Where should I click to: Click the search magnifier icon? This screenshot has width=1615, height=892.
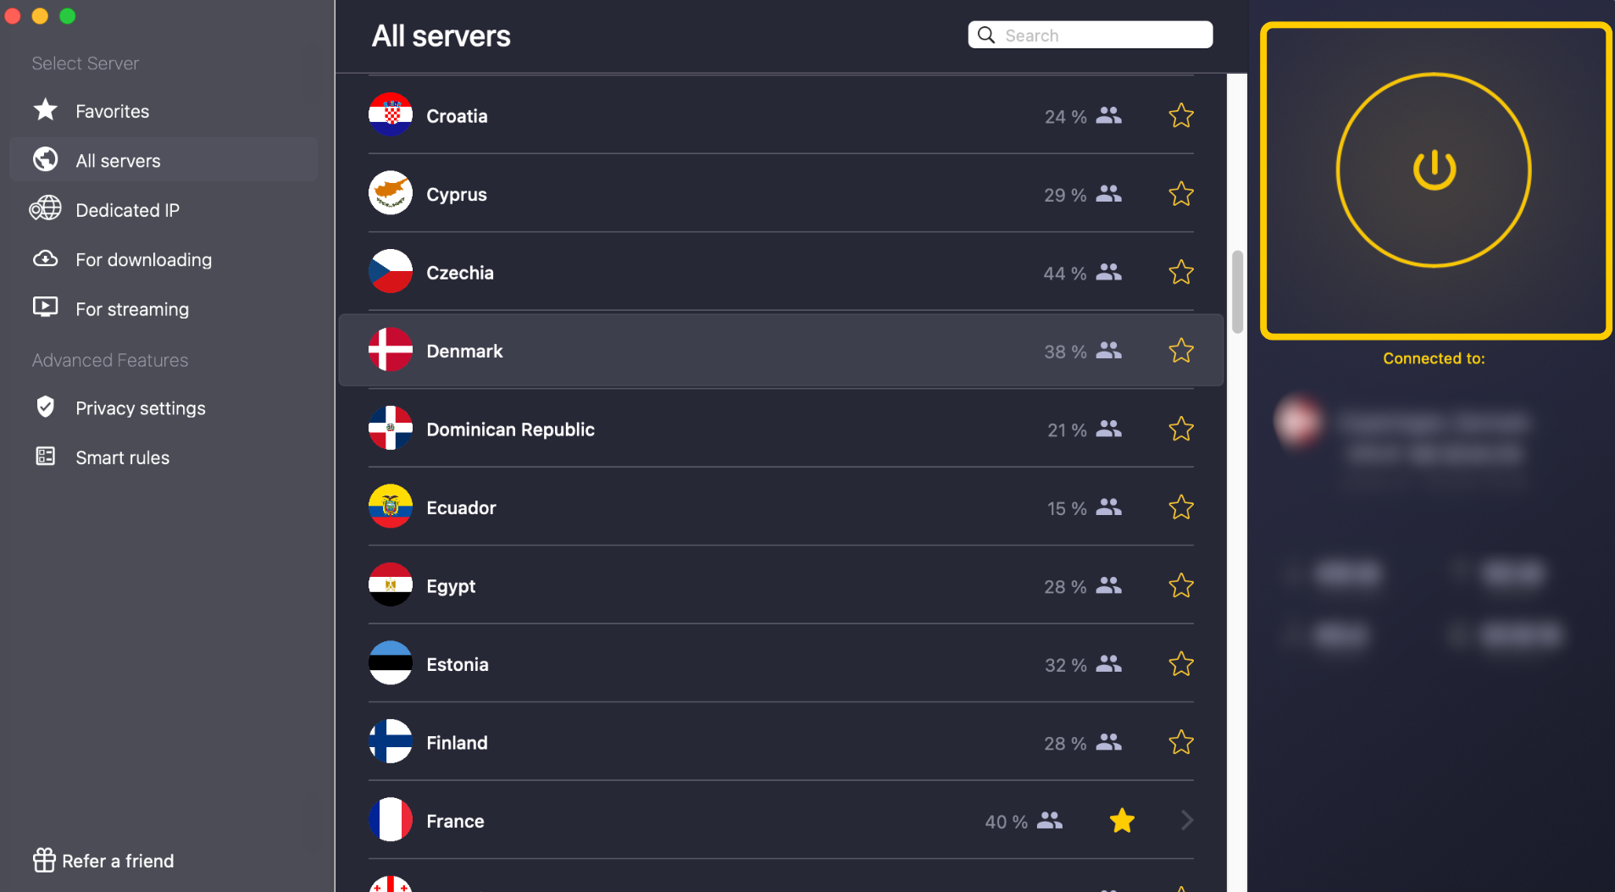[x=986, y=35]
